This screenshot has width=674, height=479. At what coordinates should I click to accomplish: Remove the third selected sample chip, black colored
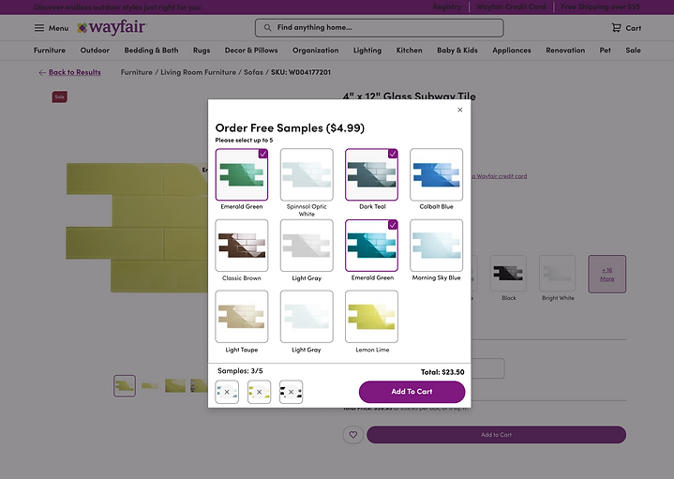coord(291,392)
